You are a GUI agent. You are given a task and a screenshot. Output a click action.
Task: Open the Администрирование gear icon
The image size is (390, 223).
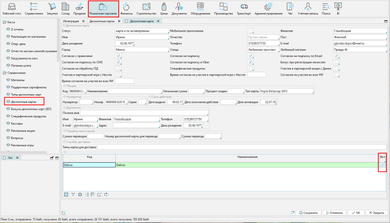coord(268,9)
